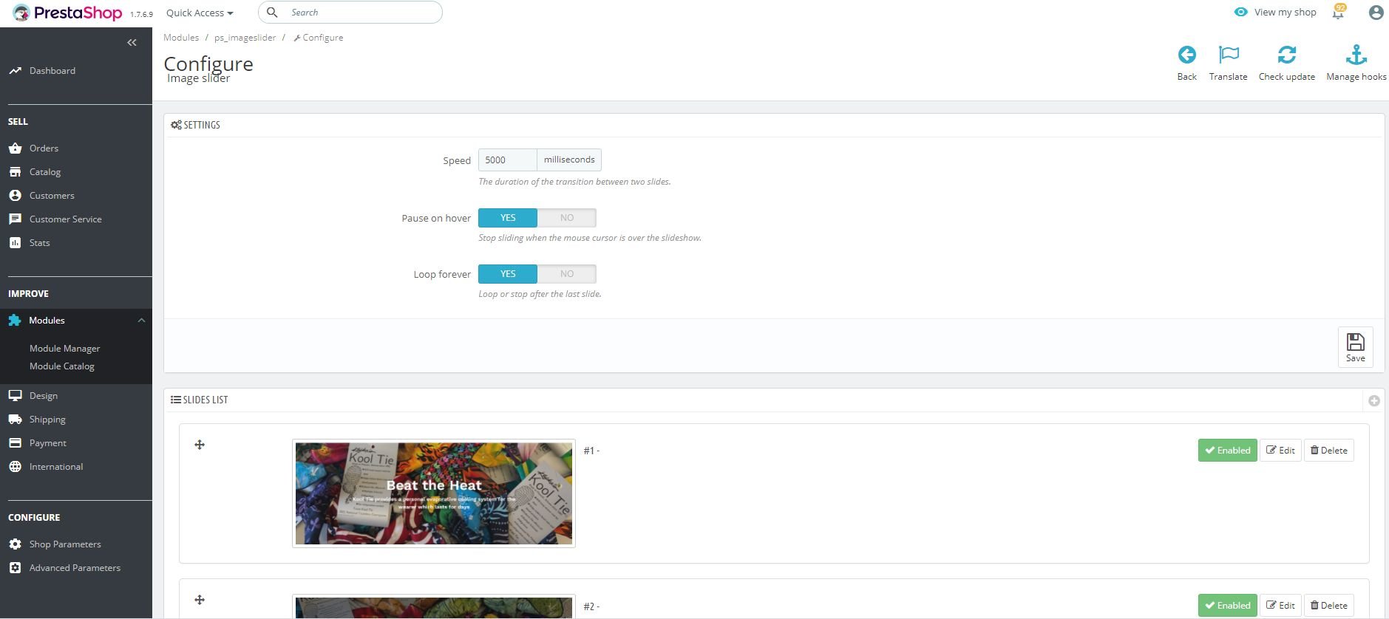
Task: Collapse the Modules menu chevron
Action: coord(141,321)
